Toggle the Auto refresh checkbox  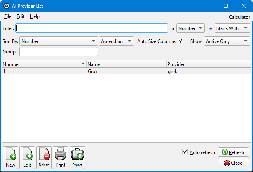(185, 152)
